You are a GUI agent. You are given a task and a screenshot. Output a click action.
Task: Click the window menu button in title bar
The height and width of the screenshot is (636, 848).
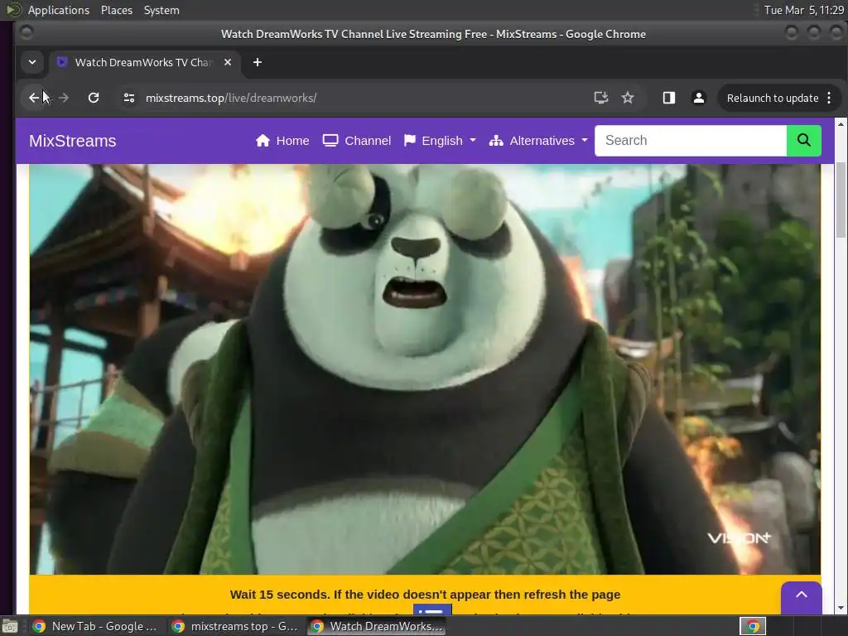coord(26,33)
